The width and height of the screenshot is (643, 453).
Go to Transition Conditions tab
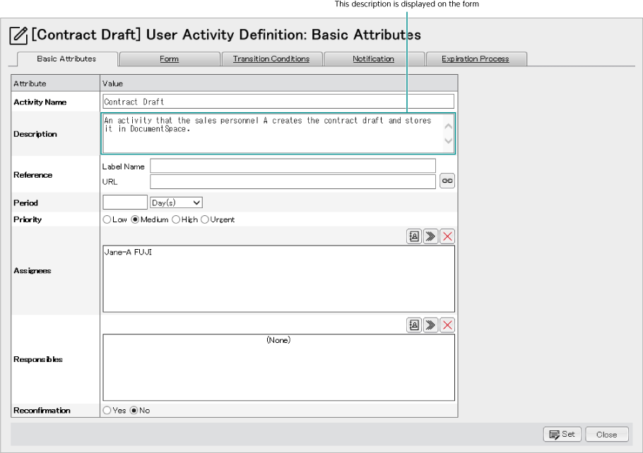(x=271, y=59)
